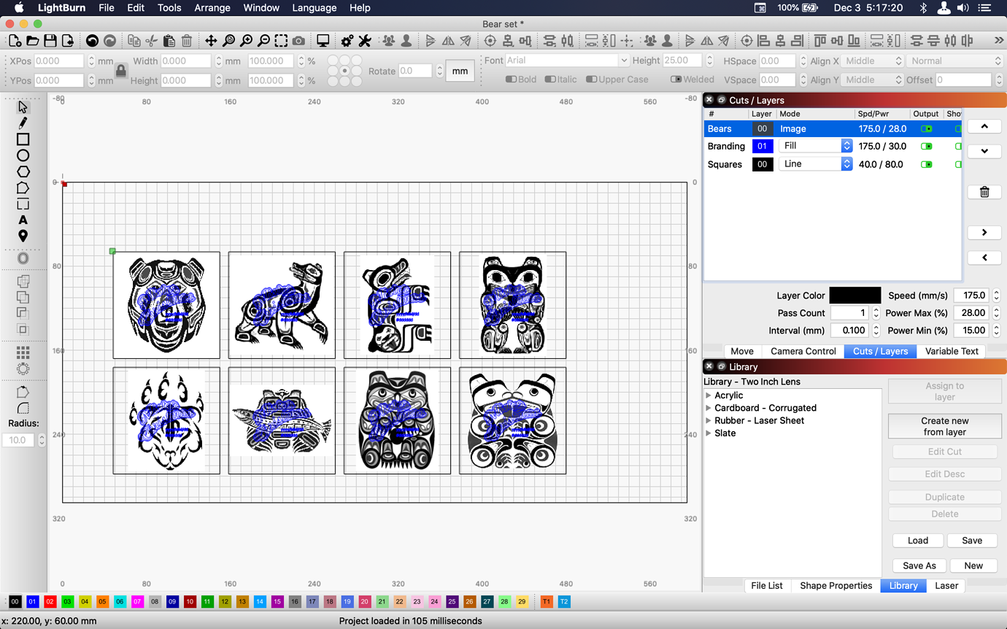Expand the Cardboard - Corrugated library category
This screenshot has height=629, width=1007.
tap(709, 408)
